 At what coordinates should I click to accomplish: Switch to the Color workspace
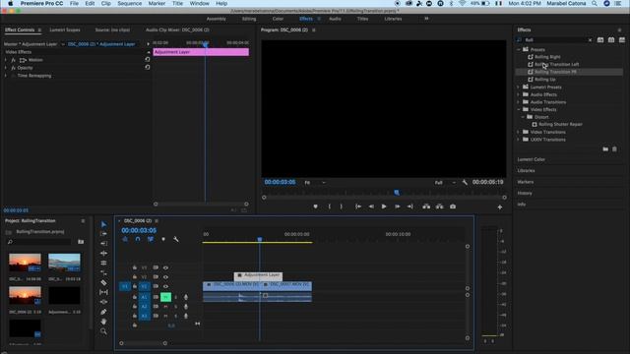click(x=278, y=19)
